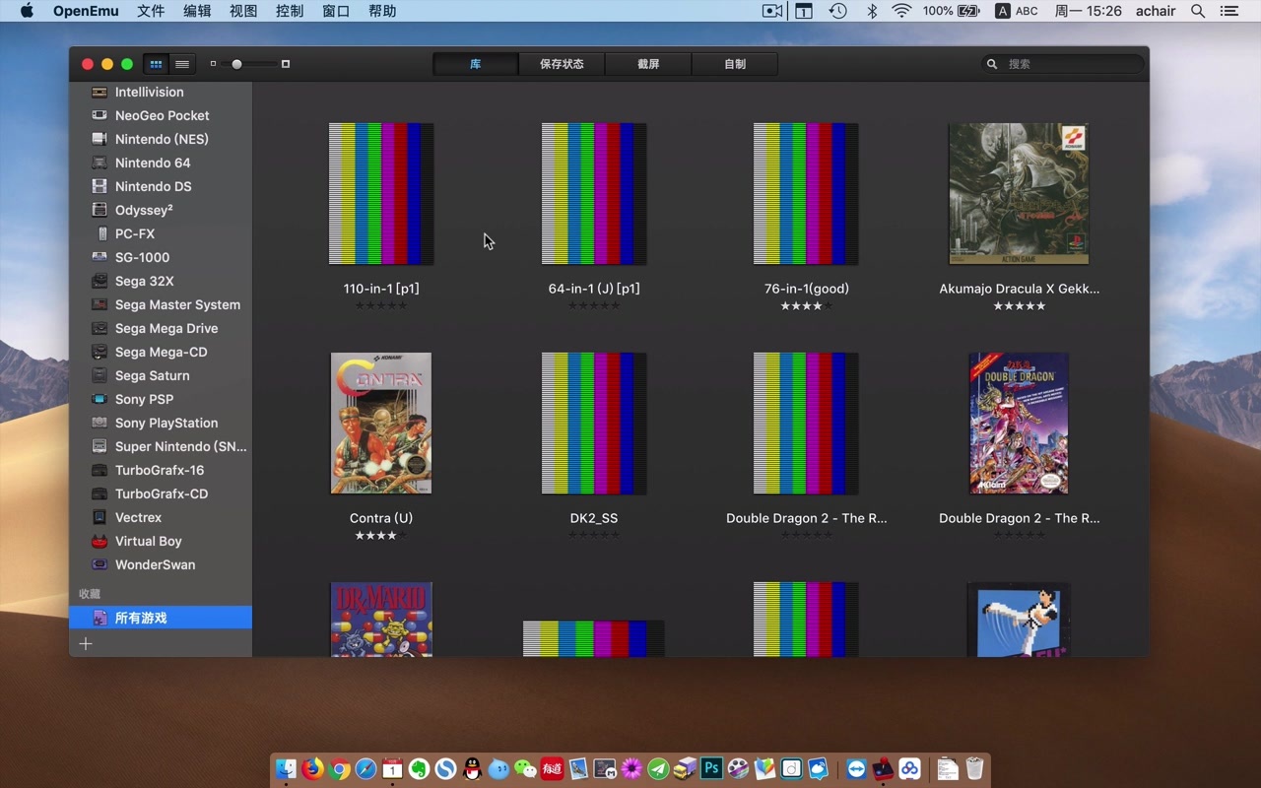This screenshot has width=1261, height=788.
Task: Open the 视图 menu
Action: click(x=243, y=11)
